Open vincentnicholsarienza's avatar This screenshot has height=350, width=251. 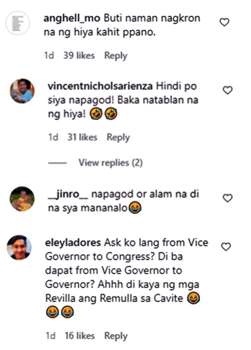(22, 91)
